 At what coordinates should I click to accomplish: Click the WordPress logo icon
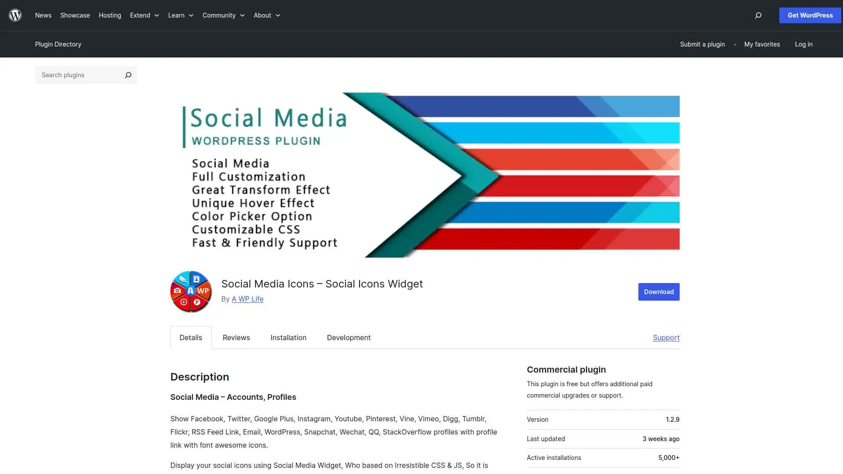15,15
